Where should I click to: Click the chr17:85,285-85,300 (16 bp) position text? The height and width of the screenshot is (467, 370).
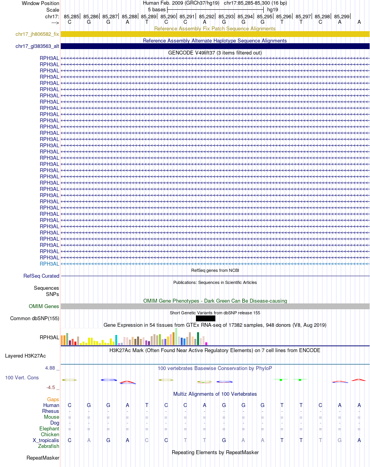(255, 3)
